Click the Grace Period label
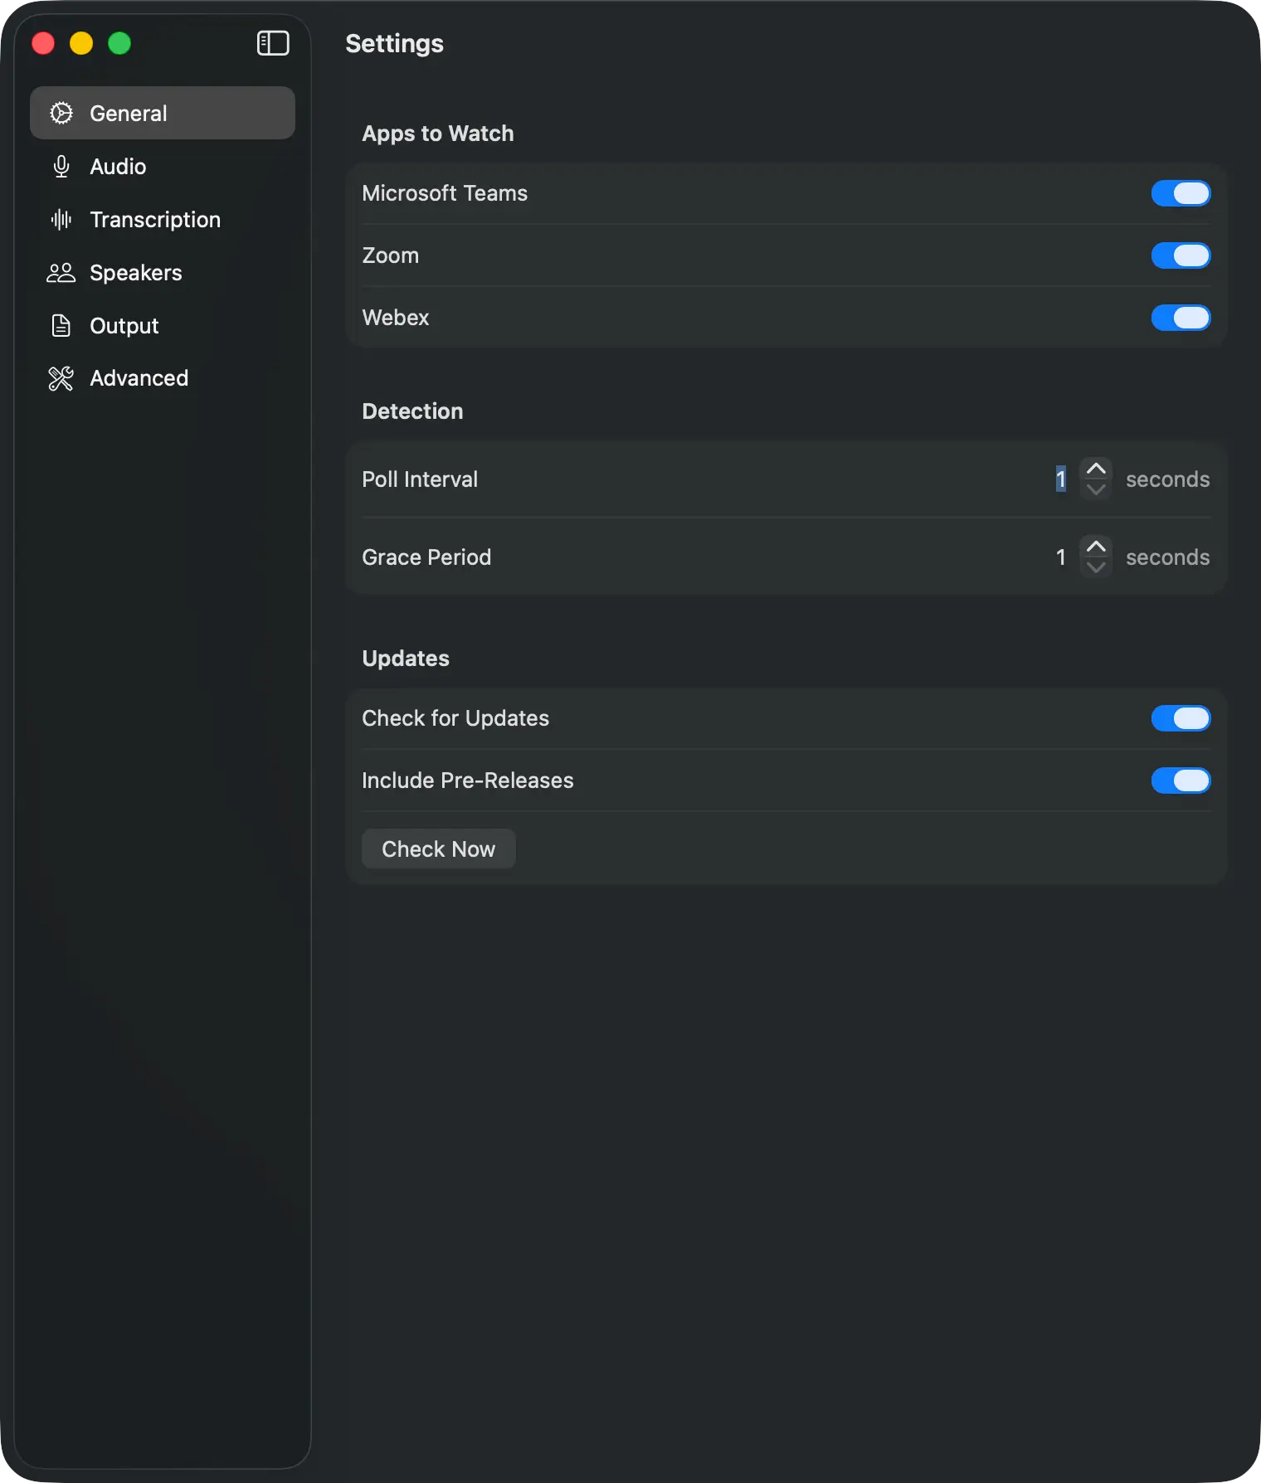Screen dimensions: 1261x1483 coord(426,557)
